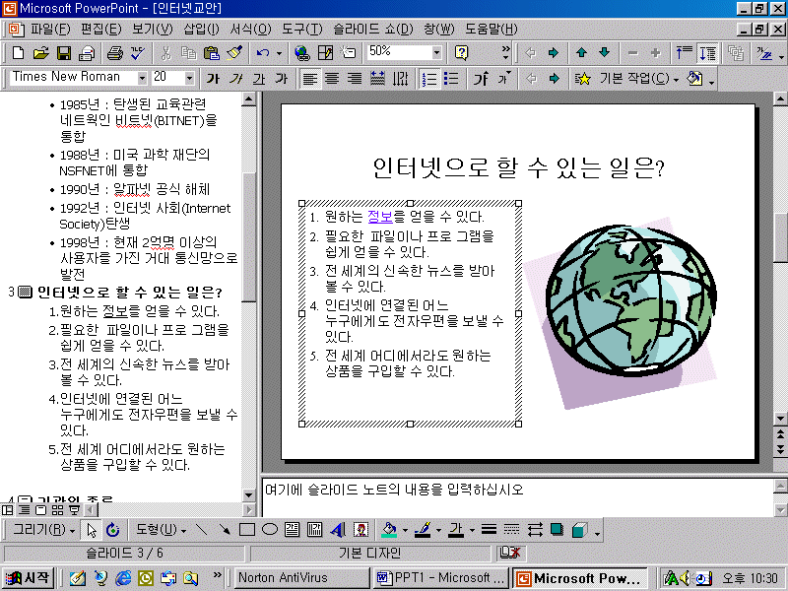Click the Windows 시작 Start button
Viewport: 788px width, 591px height.
coord(29,578)
